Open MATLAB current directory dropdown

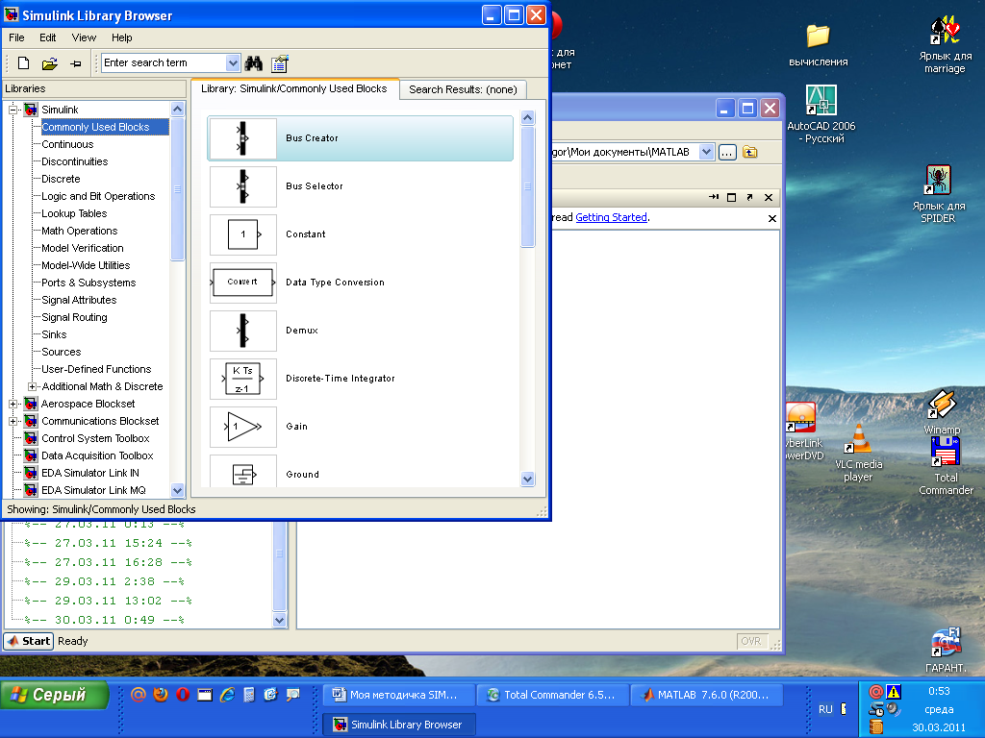click(706, 152)
